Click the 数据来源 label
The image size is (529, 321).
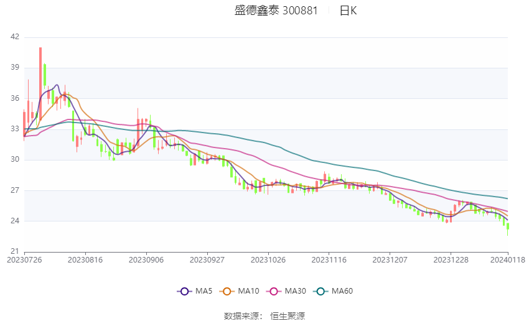pos(241,316)
